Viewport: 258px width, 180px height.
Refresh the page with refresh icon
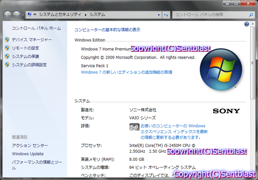click(166, 15)
